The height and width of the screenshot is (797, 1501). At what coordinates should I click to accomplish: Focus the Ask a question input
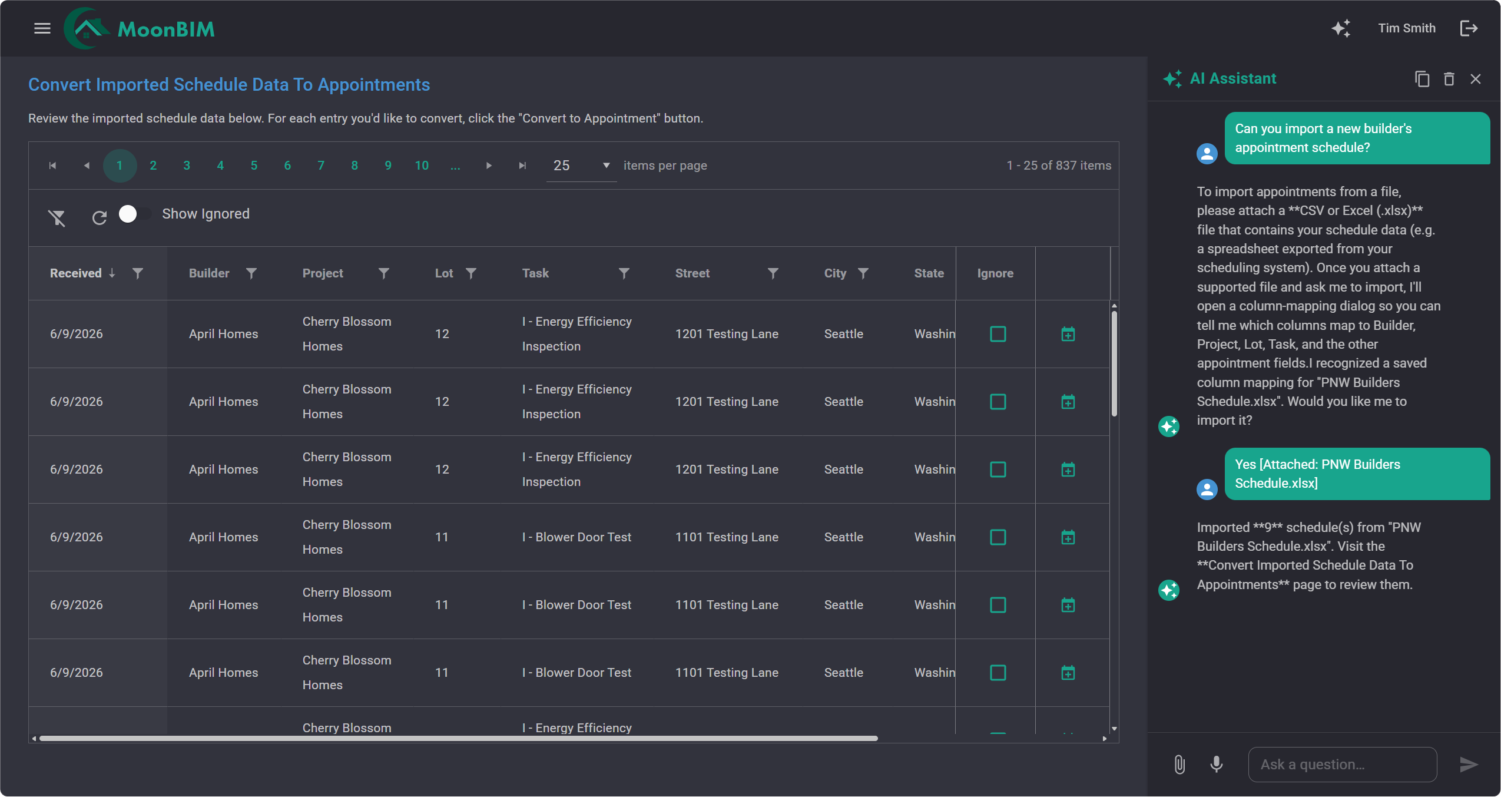coord(1342,765)
